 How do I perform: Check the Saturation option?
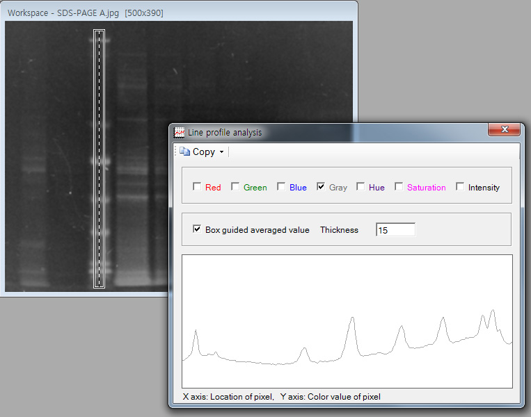pyautogui.click(x=399, y=187)
